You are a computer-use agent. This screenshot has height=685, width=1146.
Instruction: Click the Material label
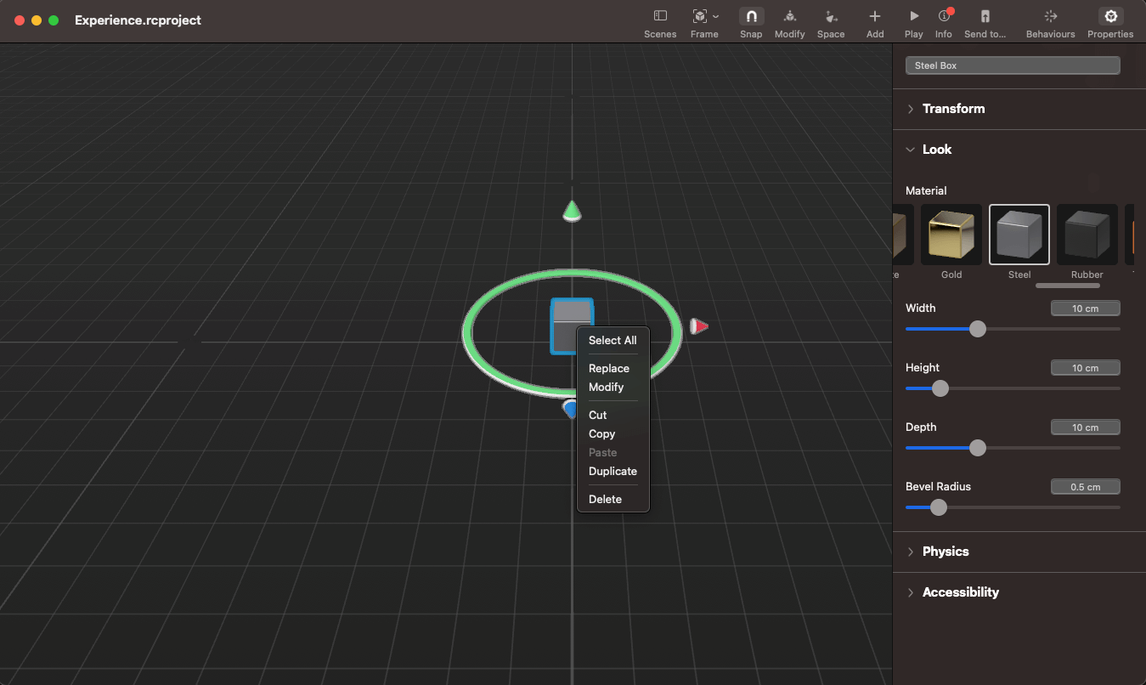pyautogui.click(x=926, y=190)
